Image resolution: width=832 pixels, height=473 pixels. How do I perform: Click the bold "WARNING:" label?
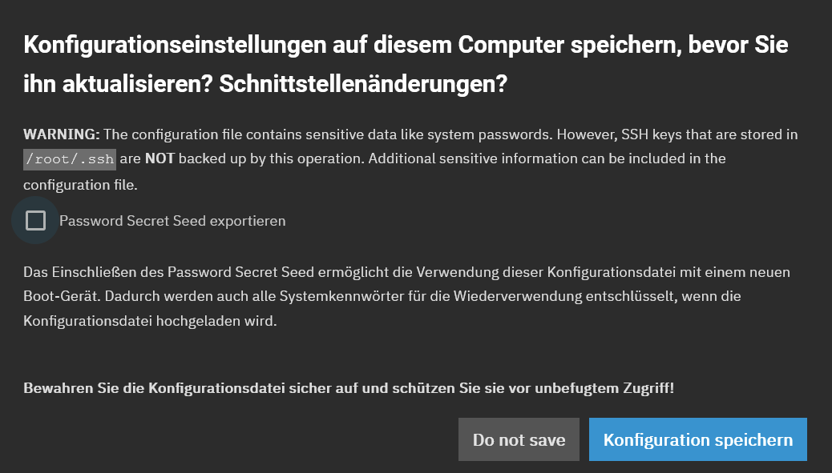click(62, 134)
